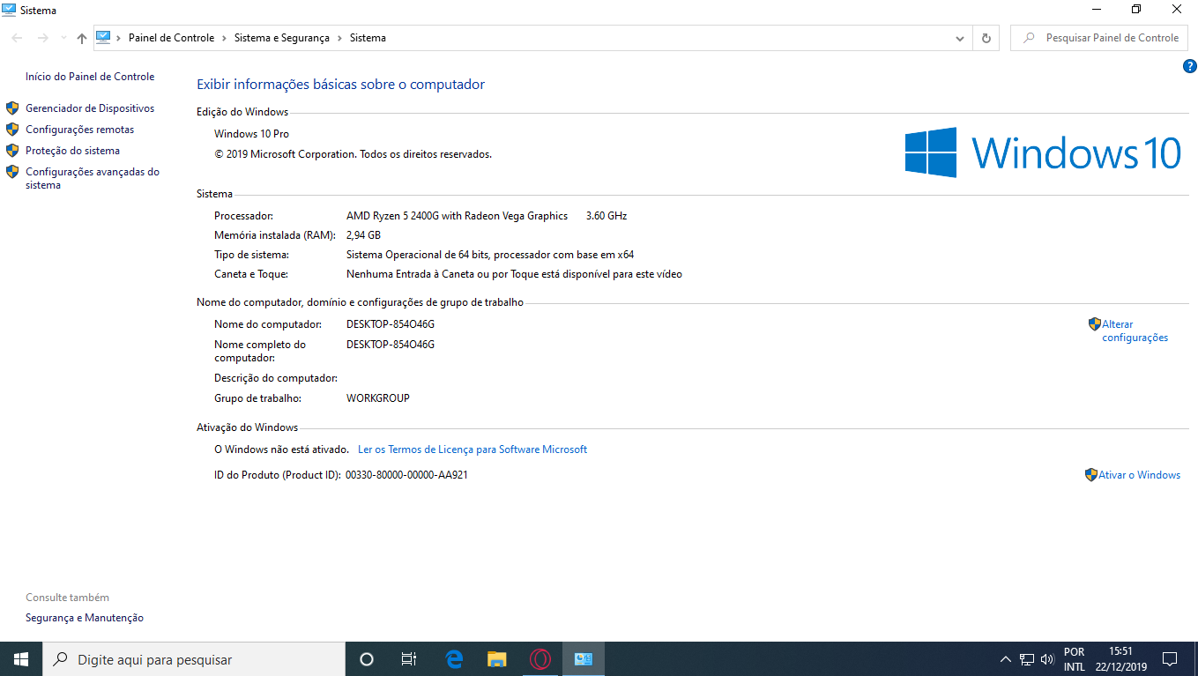Viewport: 1198px width, 676px height.
Task: Open the notification center icon
Action: [x=1170, y=659]
